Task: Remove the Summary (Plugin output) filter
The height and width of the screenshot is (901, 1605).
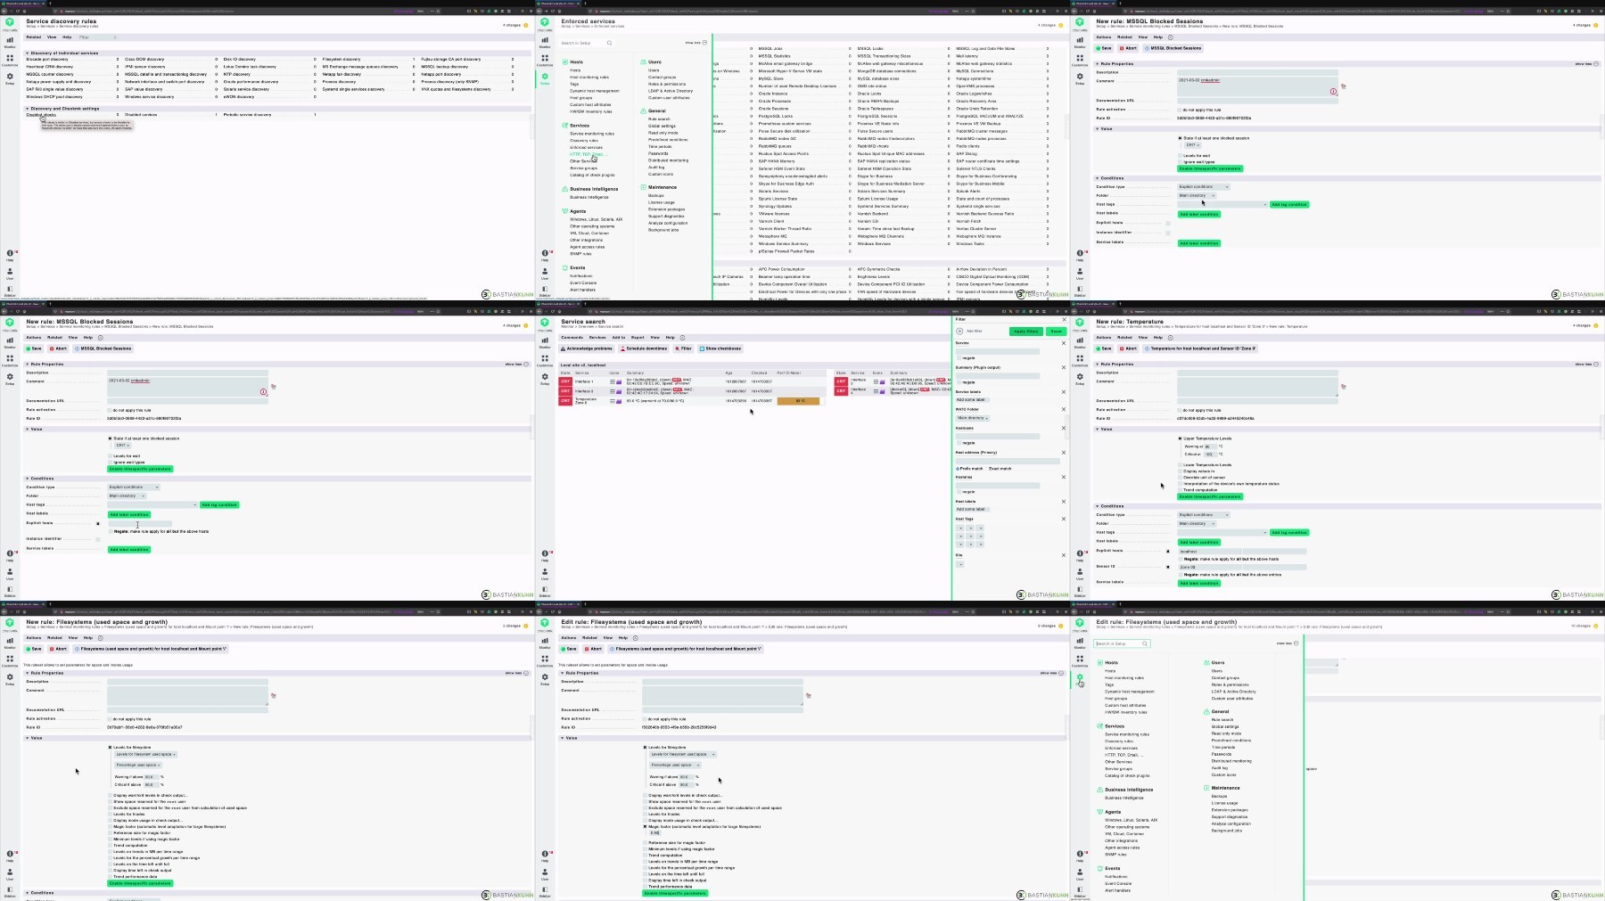Action: [x=1064, y=367]
